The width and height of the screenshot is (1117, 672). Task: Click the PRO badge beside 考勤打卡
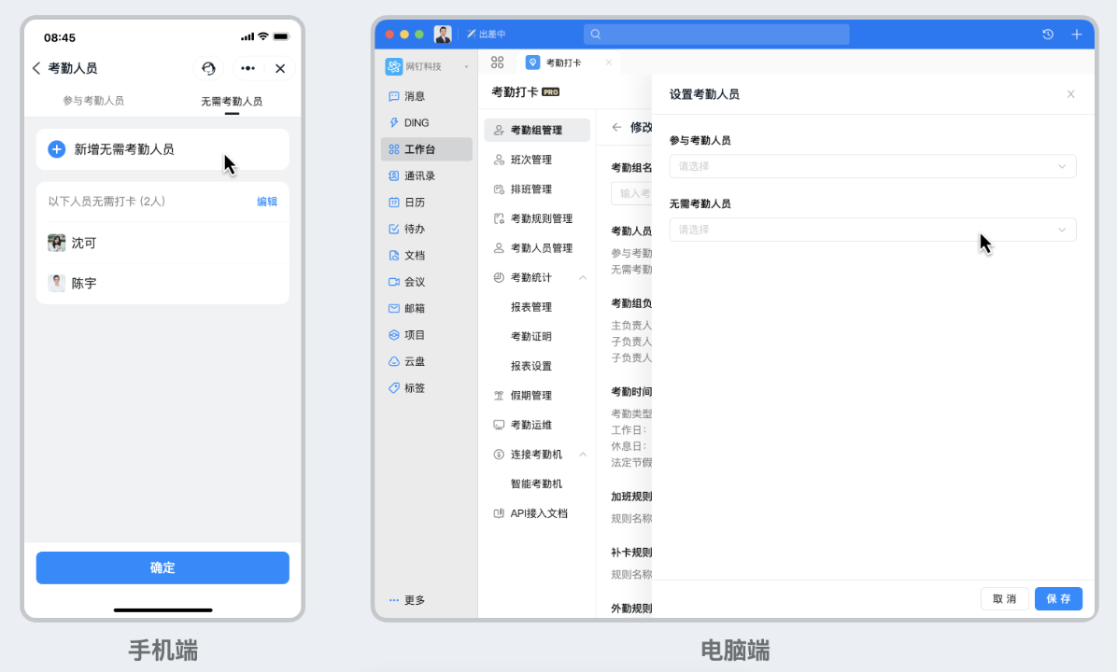click(x=551, y=91)
